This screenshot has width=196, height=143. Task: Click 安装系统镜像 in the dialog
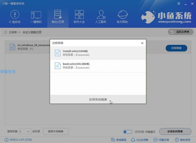point(98,99)
